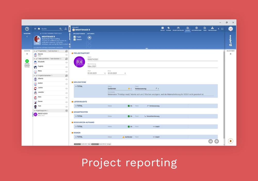Select the Portfolio-Baum tree icon

point(212,28)
